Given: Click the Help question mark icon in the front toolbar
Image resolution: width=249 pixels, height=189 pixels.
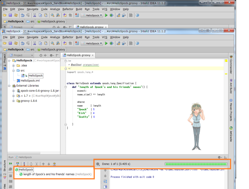Looking at the screenshot, I should click(137, 43).
